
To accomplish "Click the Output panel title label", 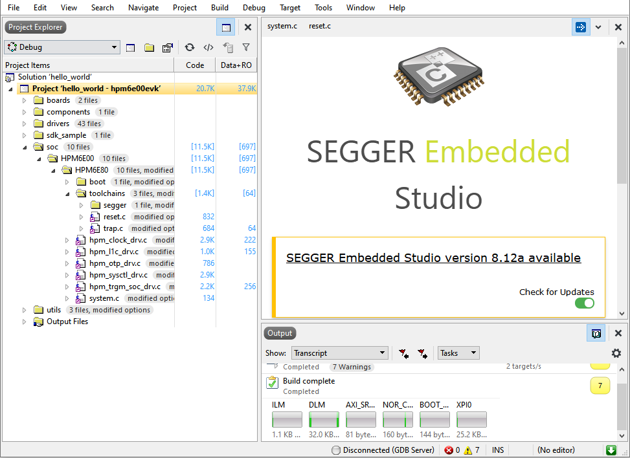I will (x=280, y=333).
